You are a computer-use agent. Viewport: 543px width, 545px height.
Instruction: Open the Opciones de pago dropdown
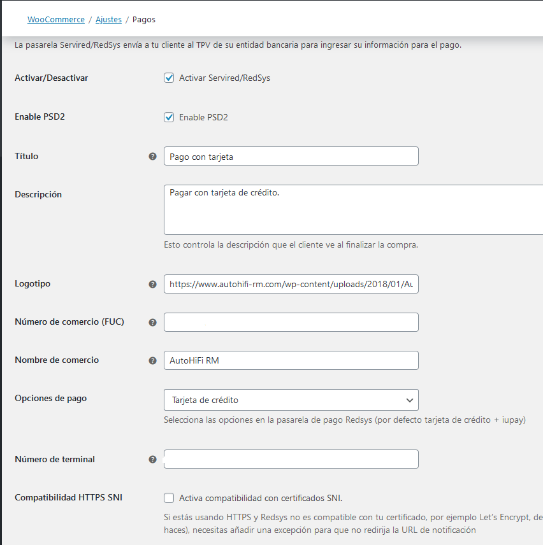click(291, 400)
